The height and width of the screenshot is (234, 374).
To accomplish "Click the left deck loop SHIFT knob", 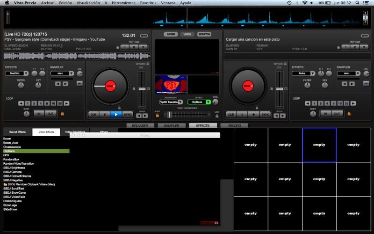I will coord(27,114).
